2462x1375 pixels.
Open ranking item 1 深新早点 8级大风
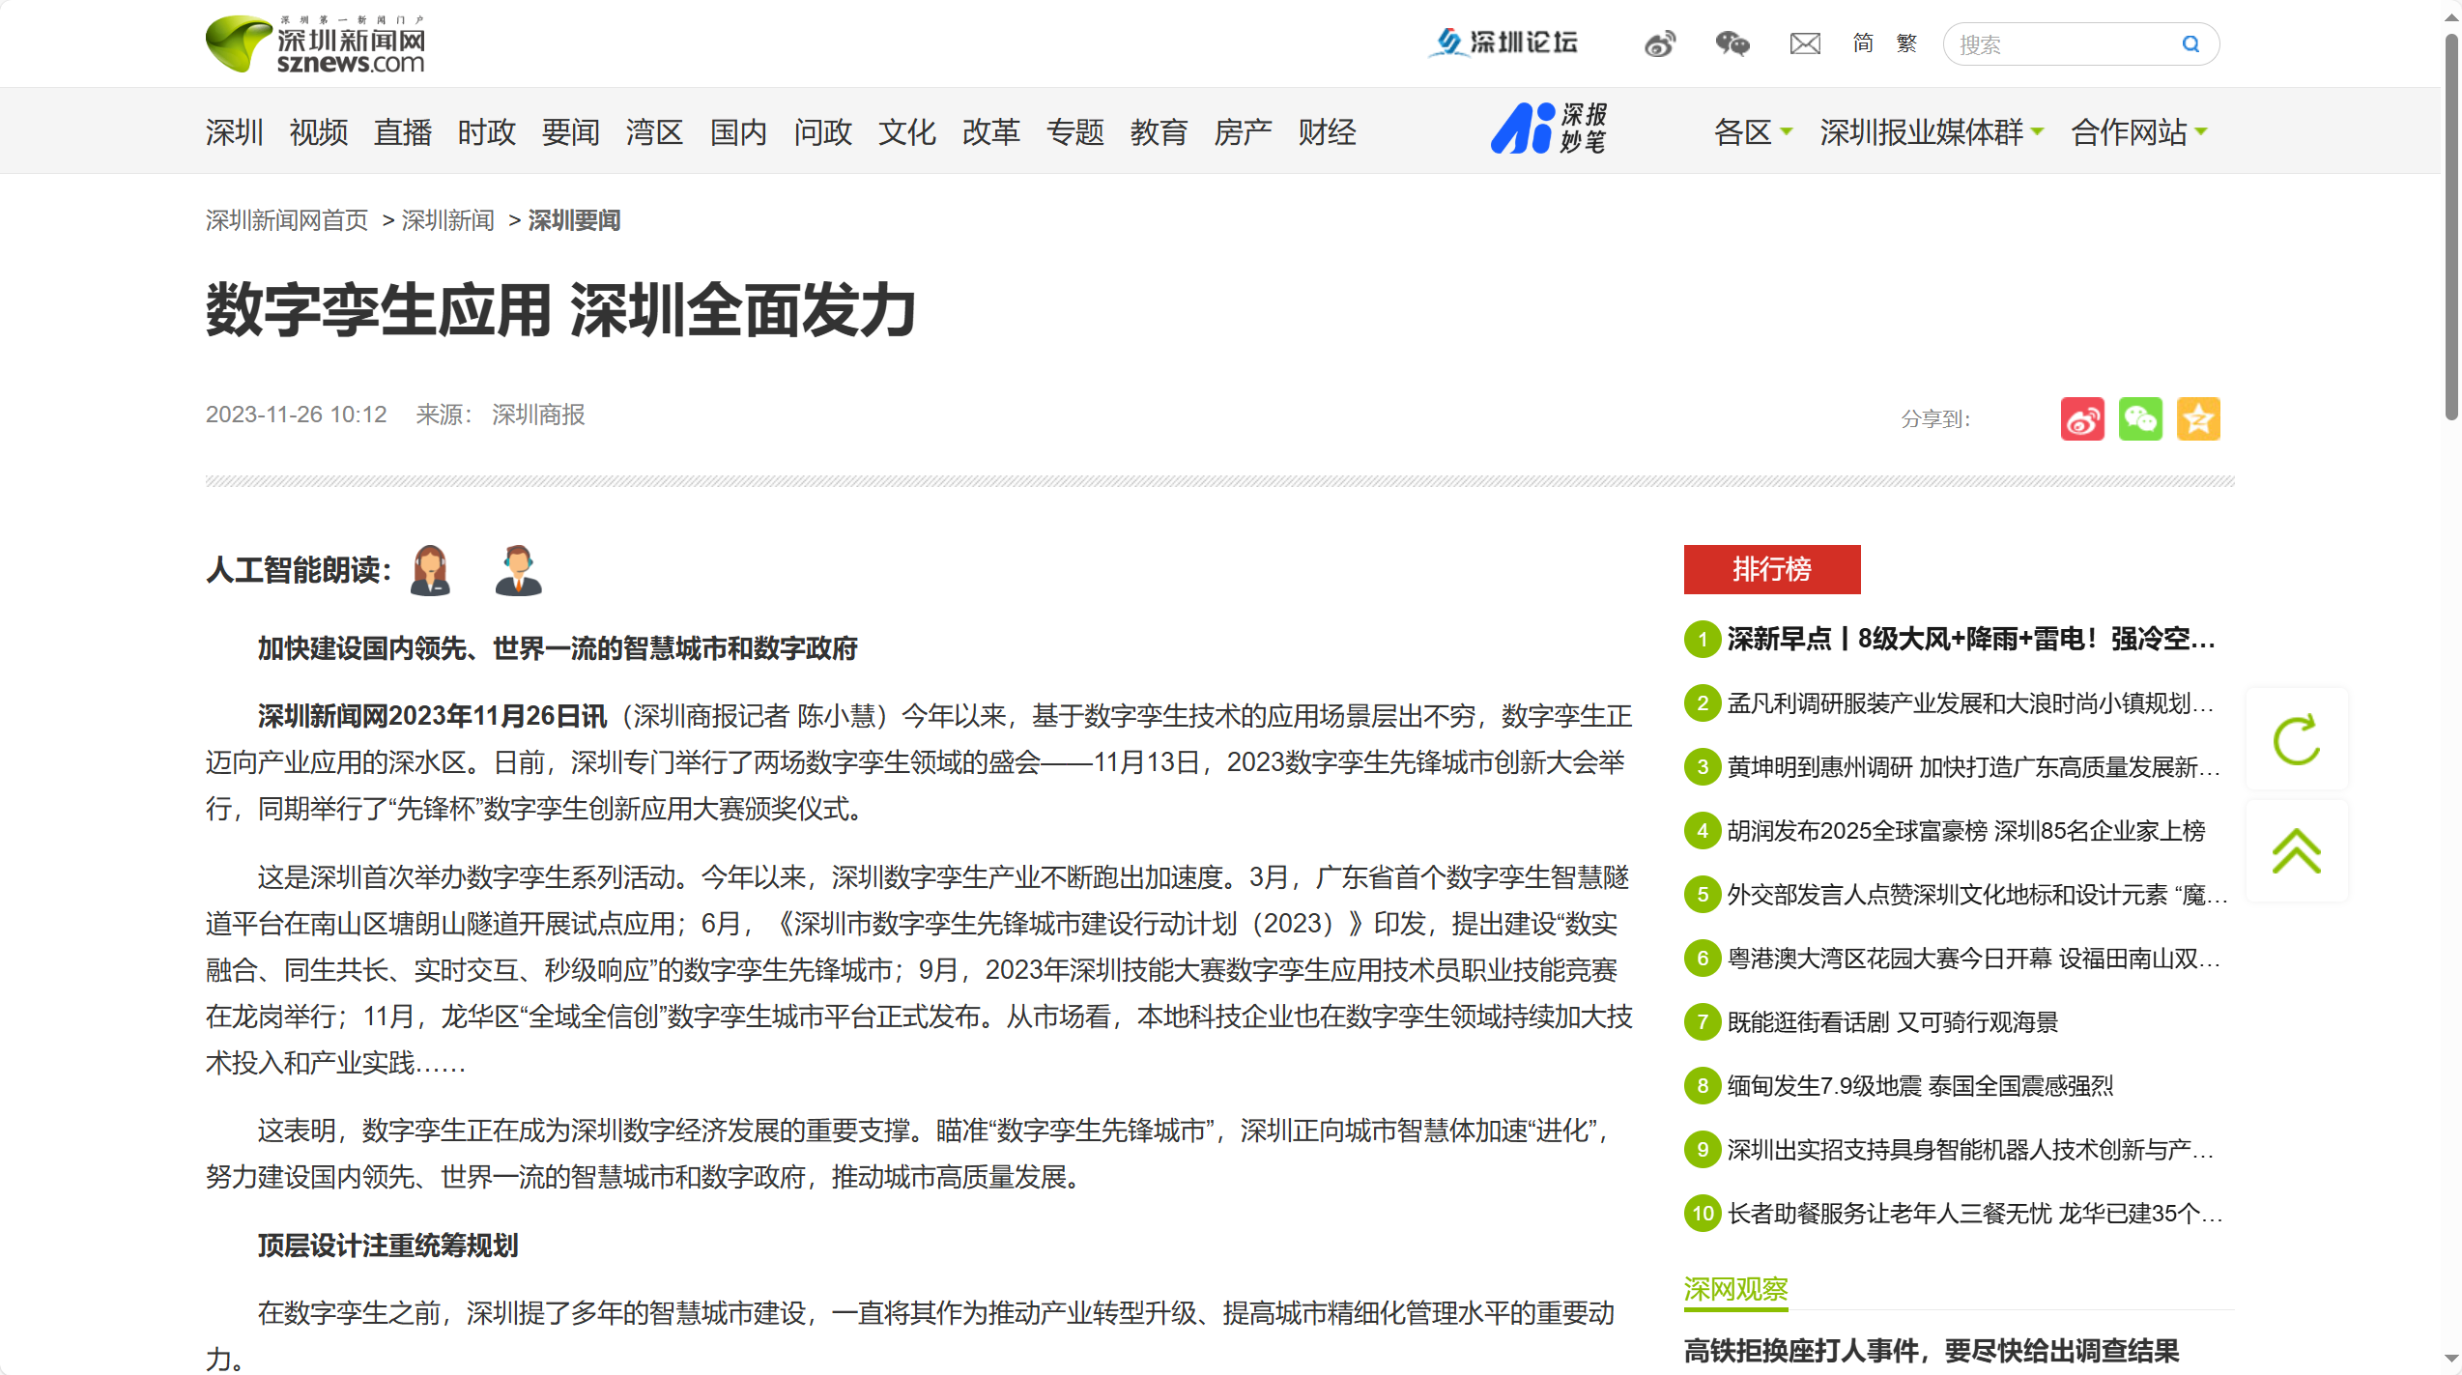click(x=1971, y=639)
